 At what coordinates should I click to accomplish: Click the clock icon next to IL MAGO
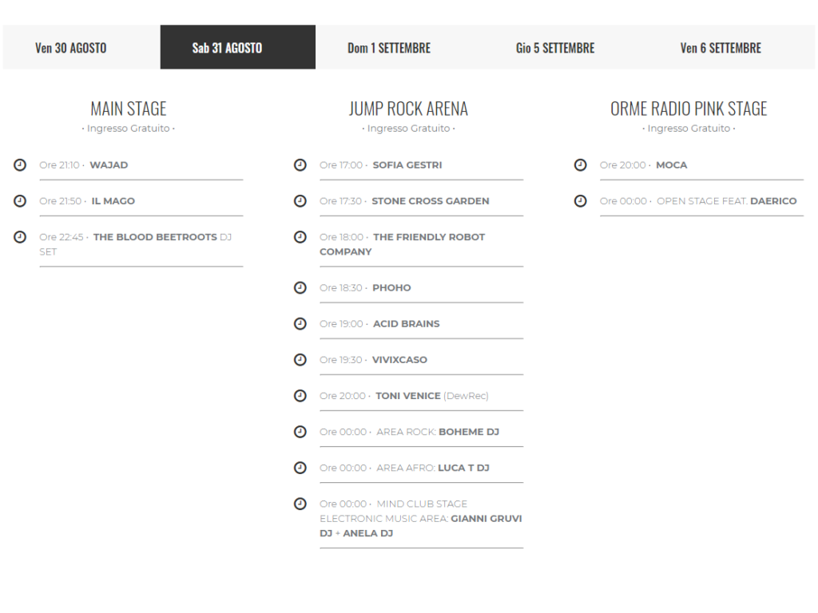pyautogui.click(x=20, y=201)
